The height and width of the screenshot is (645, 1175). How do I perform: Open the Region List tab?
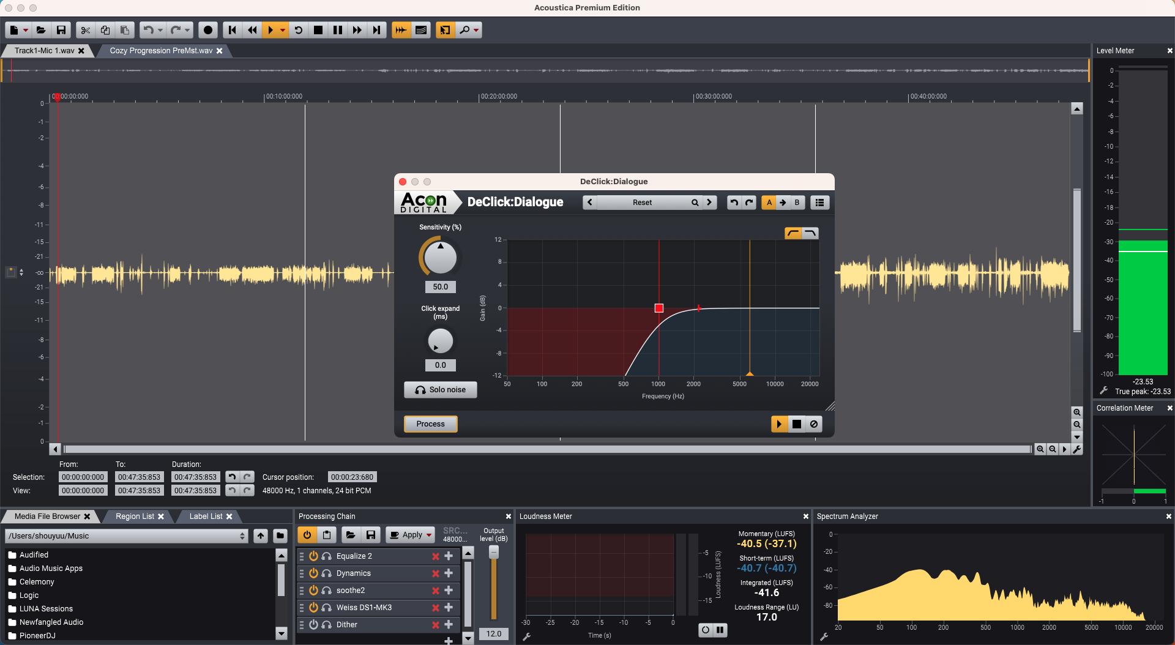click(x=135, y=516)
